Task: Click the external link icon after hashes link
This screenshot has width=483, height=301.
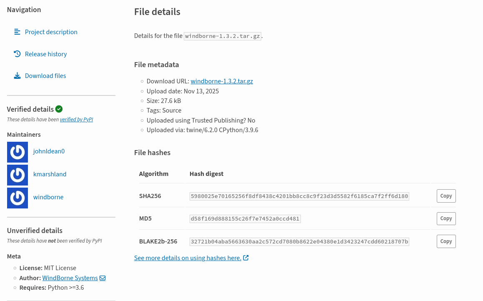Action: [246, 258]
